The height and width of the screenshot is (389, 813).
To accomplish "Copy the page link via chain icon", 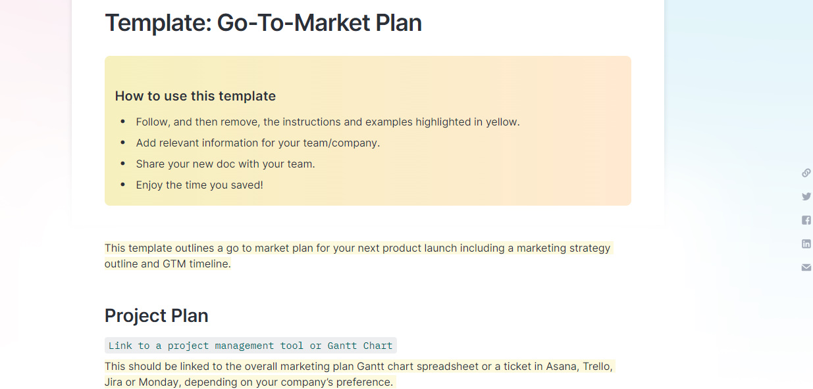I will [806, 173].
